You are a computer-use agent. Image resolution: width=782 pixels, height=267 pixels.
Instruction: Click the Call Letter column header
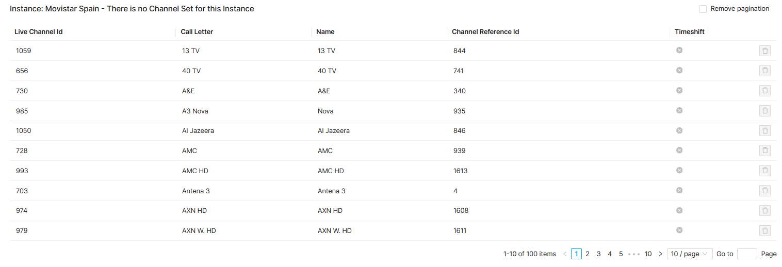197,32
